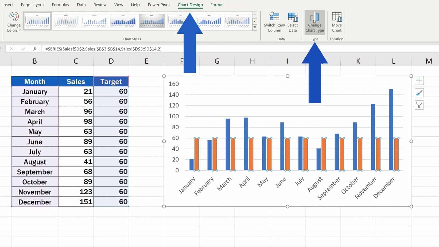Open the Power Pivot menu
Screen dimensions: 439x247
coord(158,5)
